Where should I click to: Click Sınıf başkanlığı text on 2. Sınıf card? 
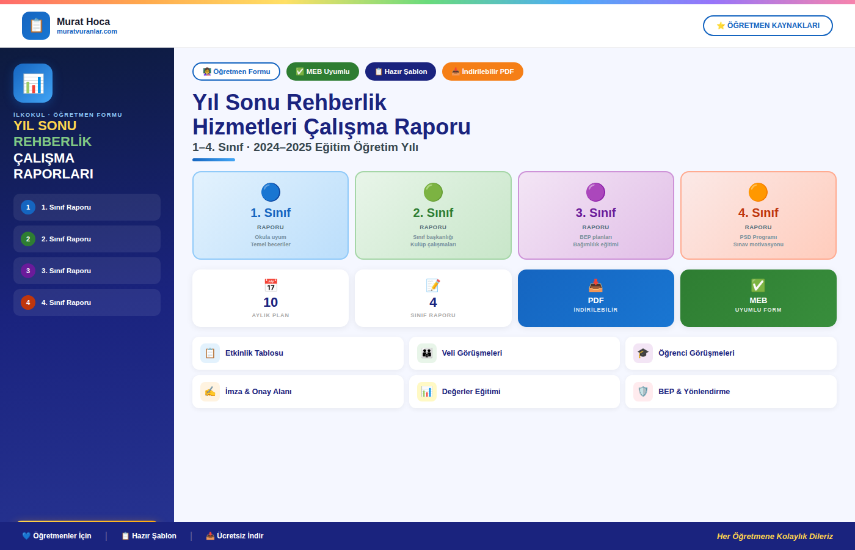(x=433, y=237)
